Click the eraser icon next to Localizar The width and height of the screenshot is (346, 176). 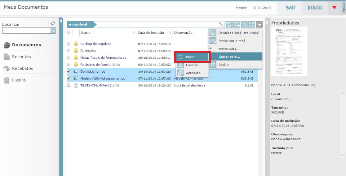[53, 23]
